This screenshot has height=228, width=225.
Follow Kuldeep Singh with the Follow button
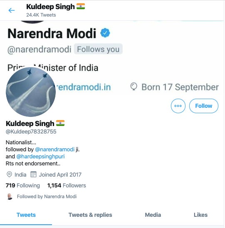(x=204, y=106)
